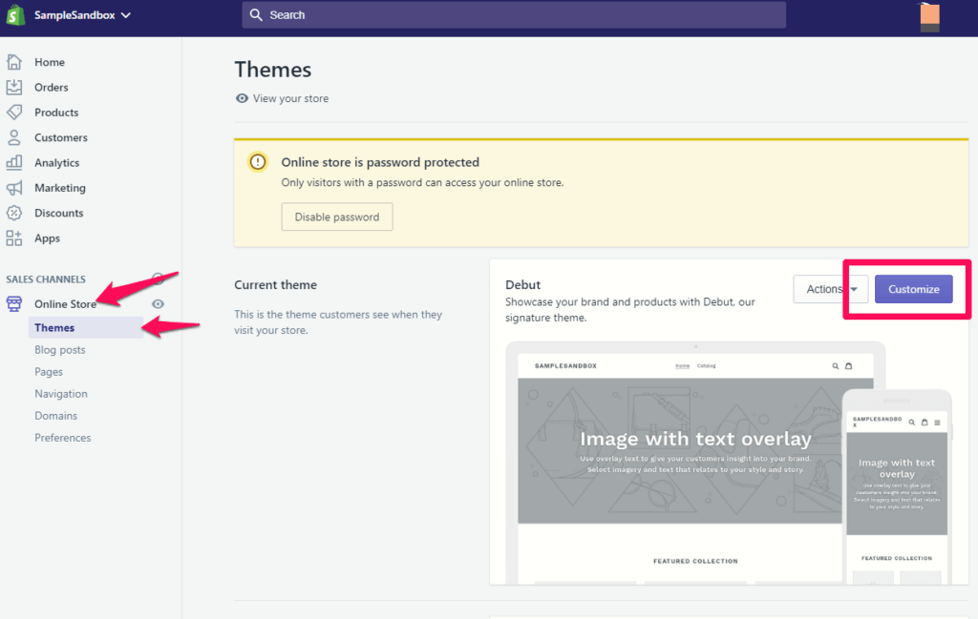Viewport: 978px width, 619px height.
Task: Open Home in the sidebar
Action: click(x=50, y=62)
